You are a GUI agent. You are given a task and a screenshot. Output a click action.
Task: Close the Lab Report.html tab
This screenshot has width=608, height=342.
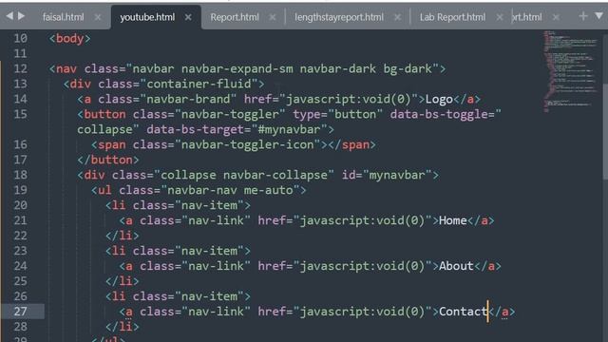pyautogui.click(x=500, y=17)
